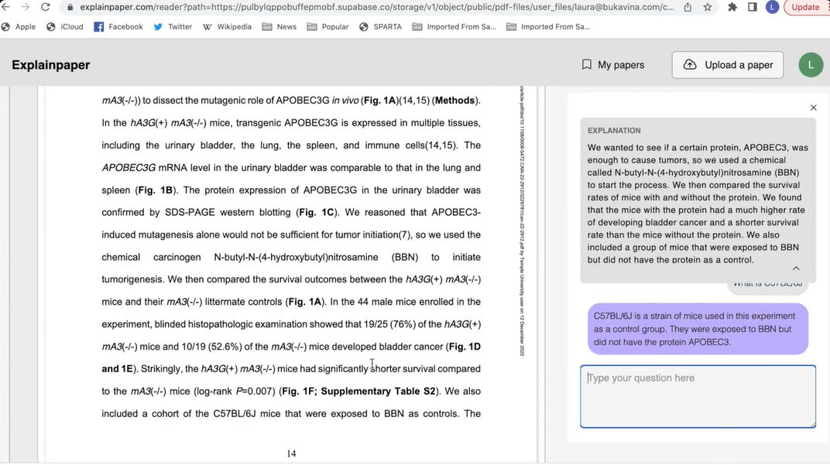Viewport: 830px width, 465px height.
Task: Open the green L account avatar
Action: pyautogui.click(x=811, y=65)
